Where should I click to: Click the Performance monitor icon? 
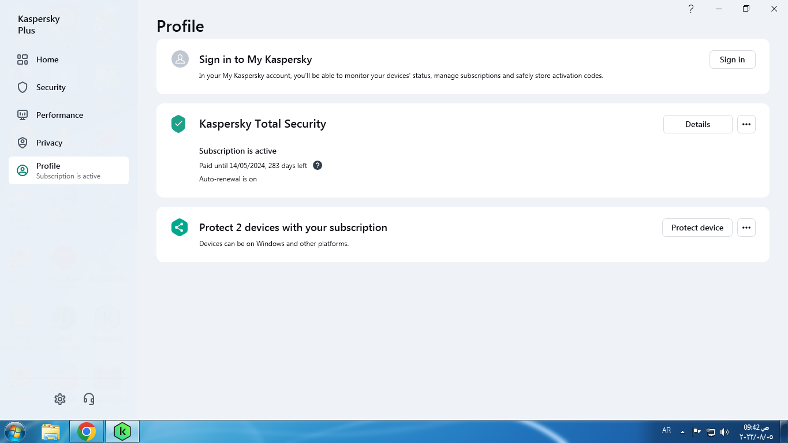coord(23,115)
